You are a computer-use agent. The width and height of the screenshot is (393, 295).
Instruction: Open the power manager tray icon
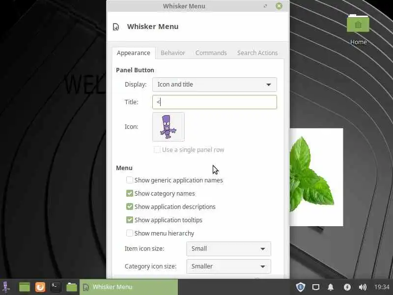click(x=347, y=287)
